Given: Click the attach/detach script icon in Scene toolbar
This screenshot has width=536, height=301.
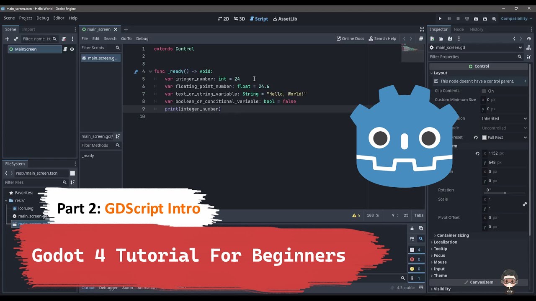Looking at the screenshot, I should click(64, 39).
